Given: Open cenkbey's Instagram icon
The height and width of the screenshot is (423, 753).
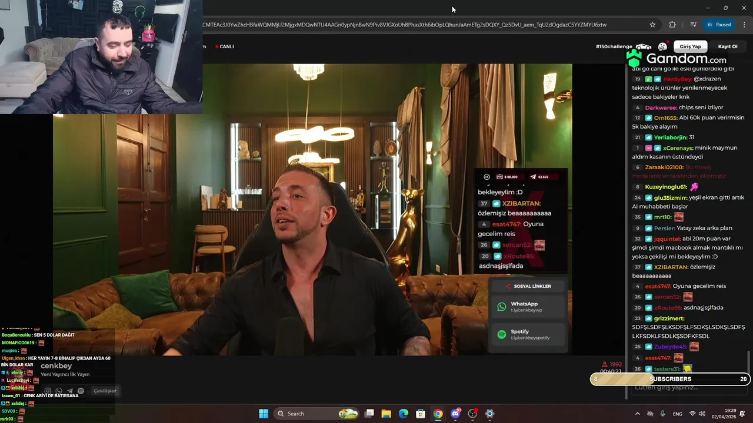Looking at the screenshot, I should click(48, 391).
